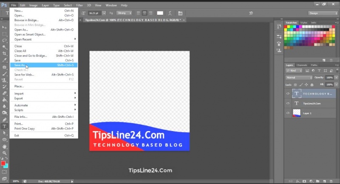Select the Eraser tool
The width and height of the screenshot is (340, 184).
pyautogui.click(x=4, y=93)
